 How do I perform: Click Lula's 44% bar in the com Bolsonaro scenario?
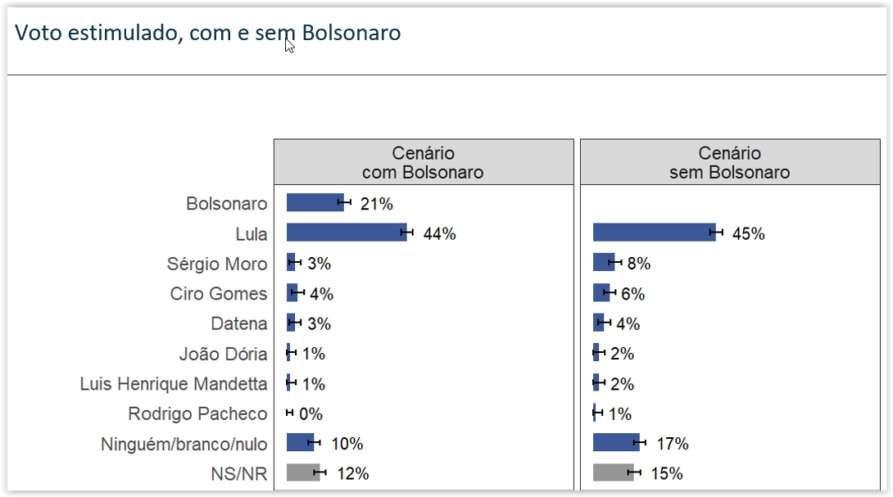[346, 233]
